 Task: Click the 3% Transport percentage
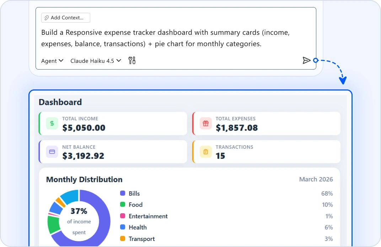pyautogui.click(x=329, y=238)
